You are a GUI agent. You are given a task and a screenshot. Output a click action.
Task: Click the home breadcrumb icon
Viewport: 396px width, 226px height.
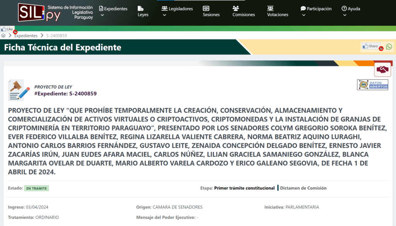click(3, 36)
